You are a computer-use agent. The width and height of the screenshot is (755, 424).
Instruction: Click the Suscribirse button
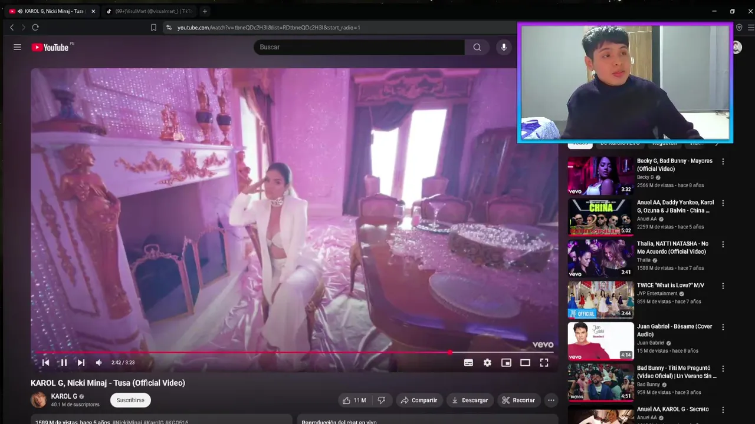(130, 400)
